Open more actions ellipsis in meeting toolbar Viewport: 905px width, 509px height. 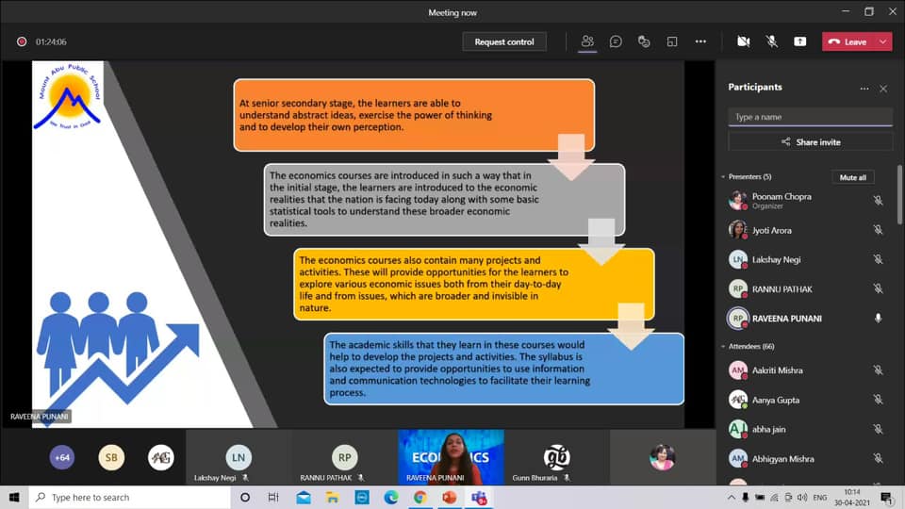coord(700,41)
